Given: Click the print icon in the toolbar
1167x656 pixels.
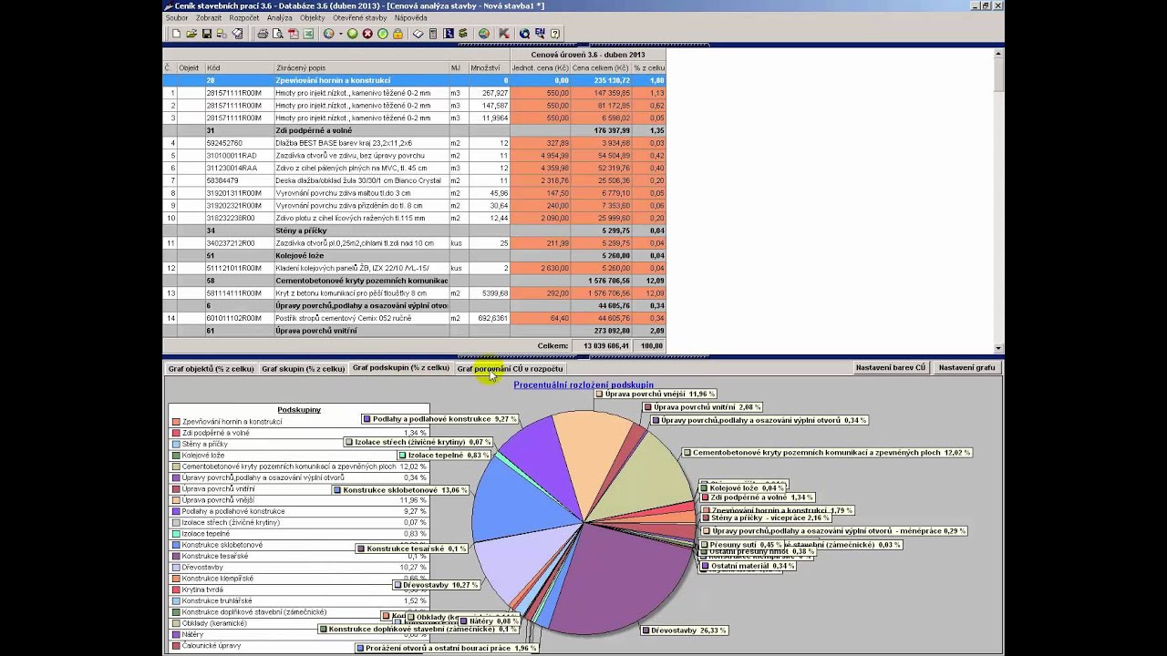Looking at the screenshot, I should coord(263,34).
